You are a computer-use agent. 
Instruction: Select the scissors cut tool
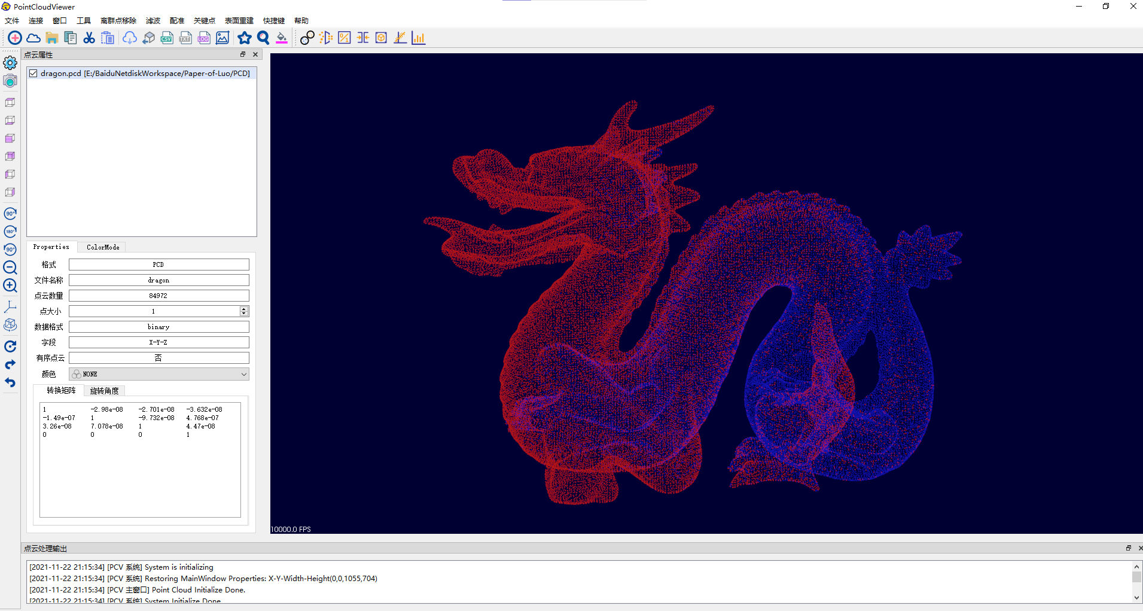tap(89, 38)
